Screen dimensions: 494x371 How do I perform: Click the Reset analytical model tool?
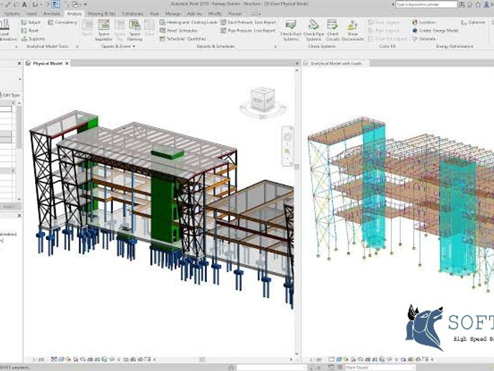(29, 31)
